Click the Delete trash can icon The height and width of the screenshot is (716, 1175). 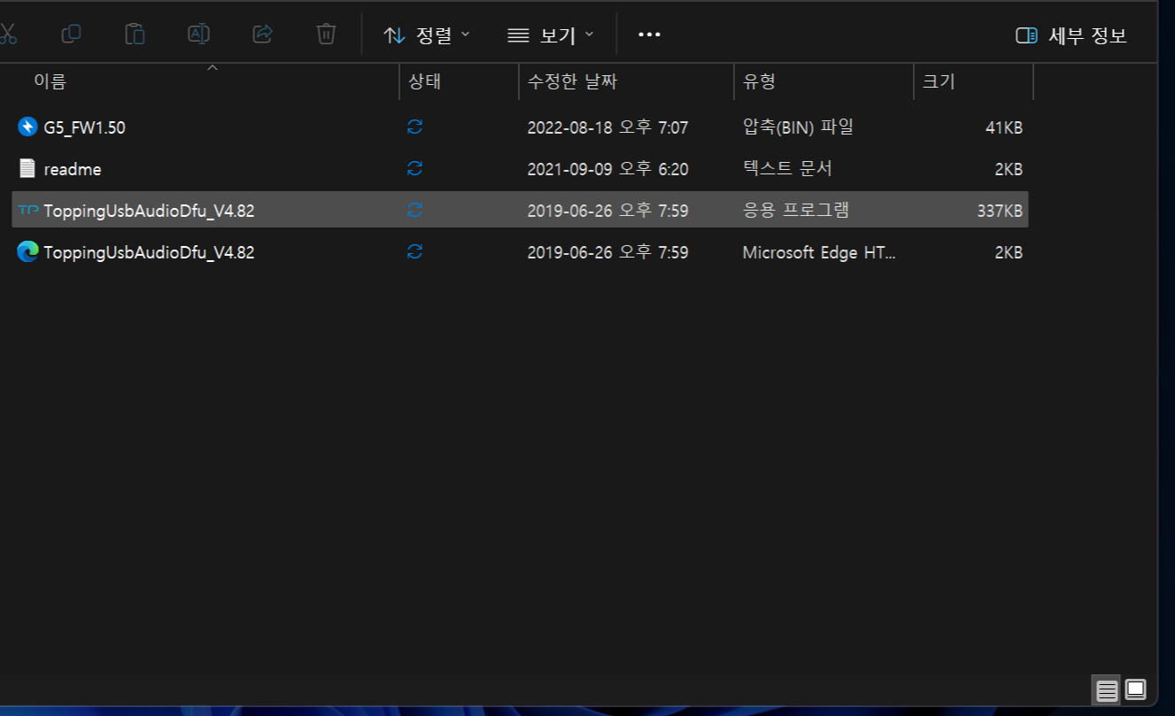(x=326, y=35)
